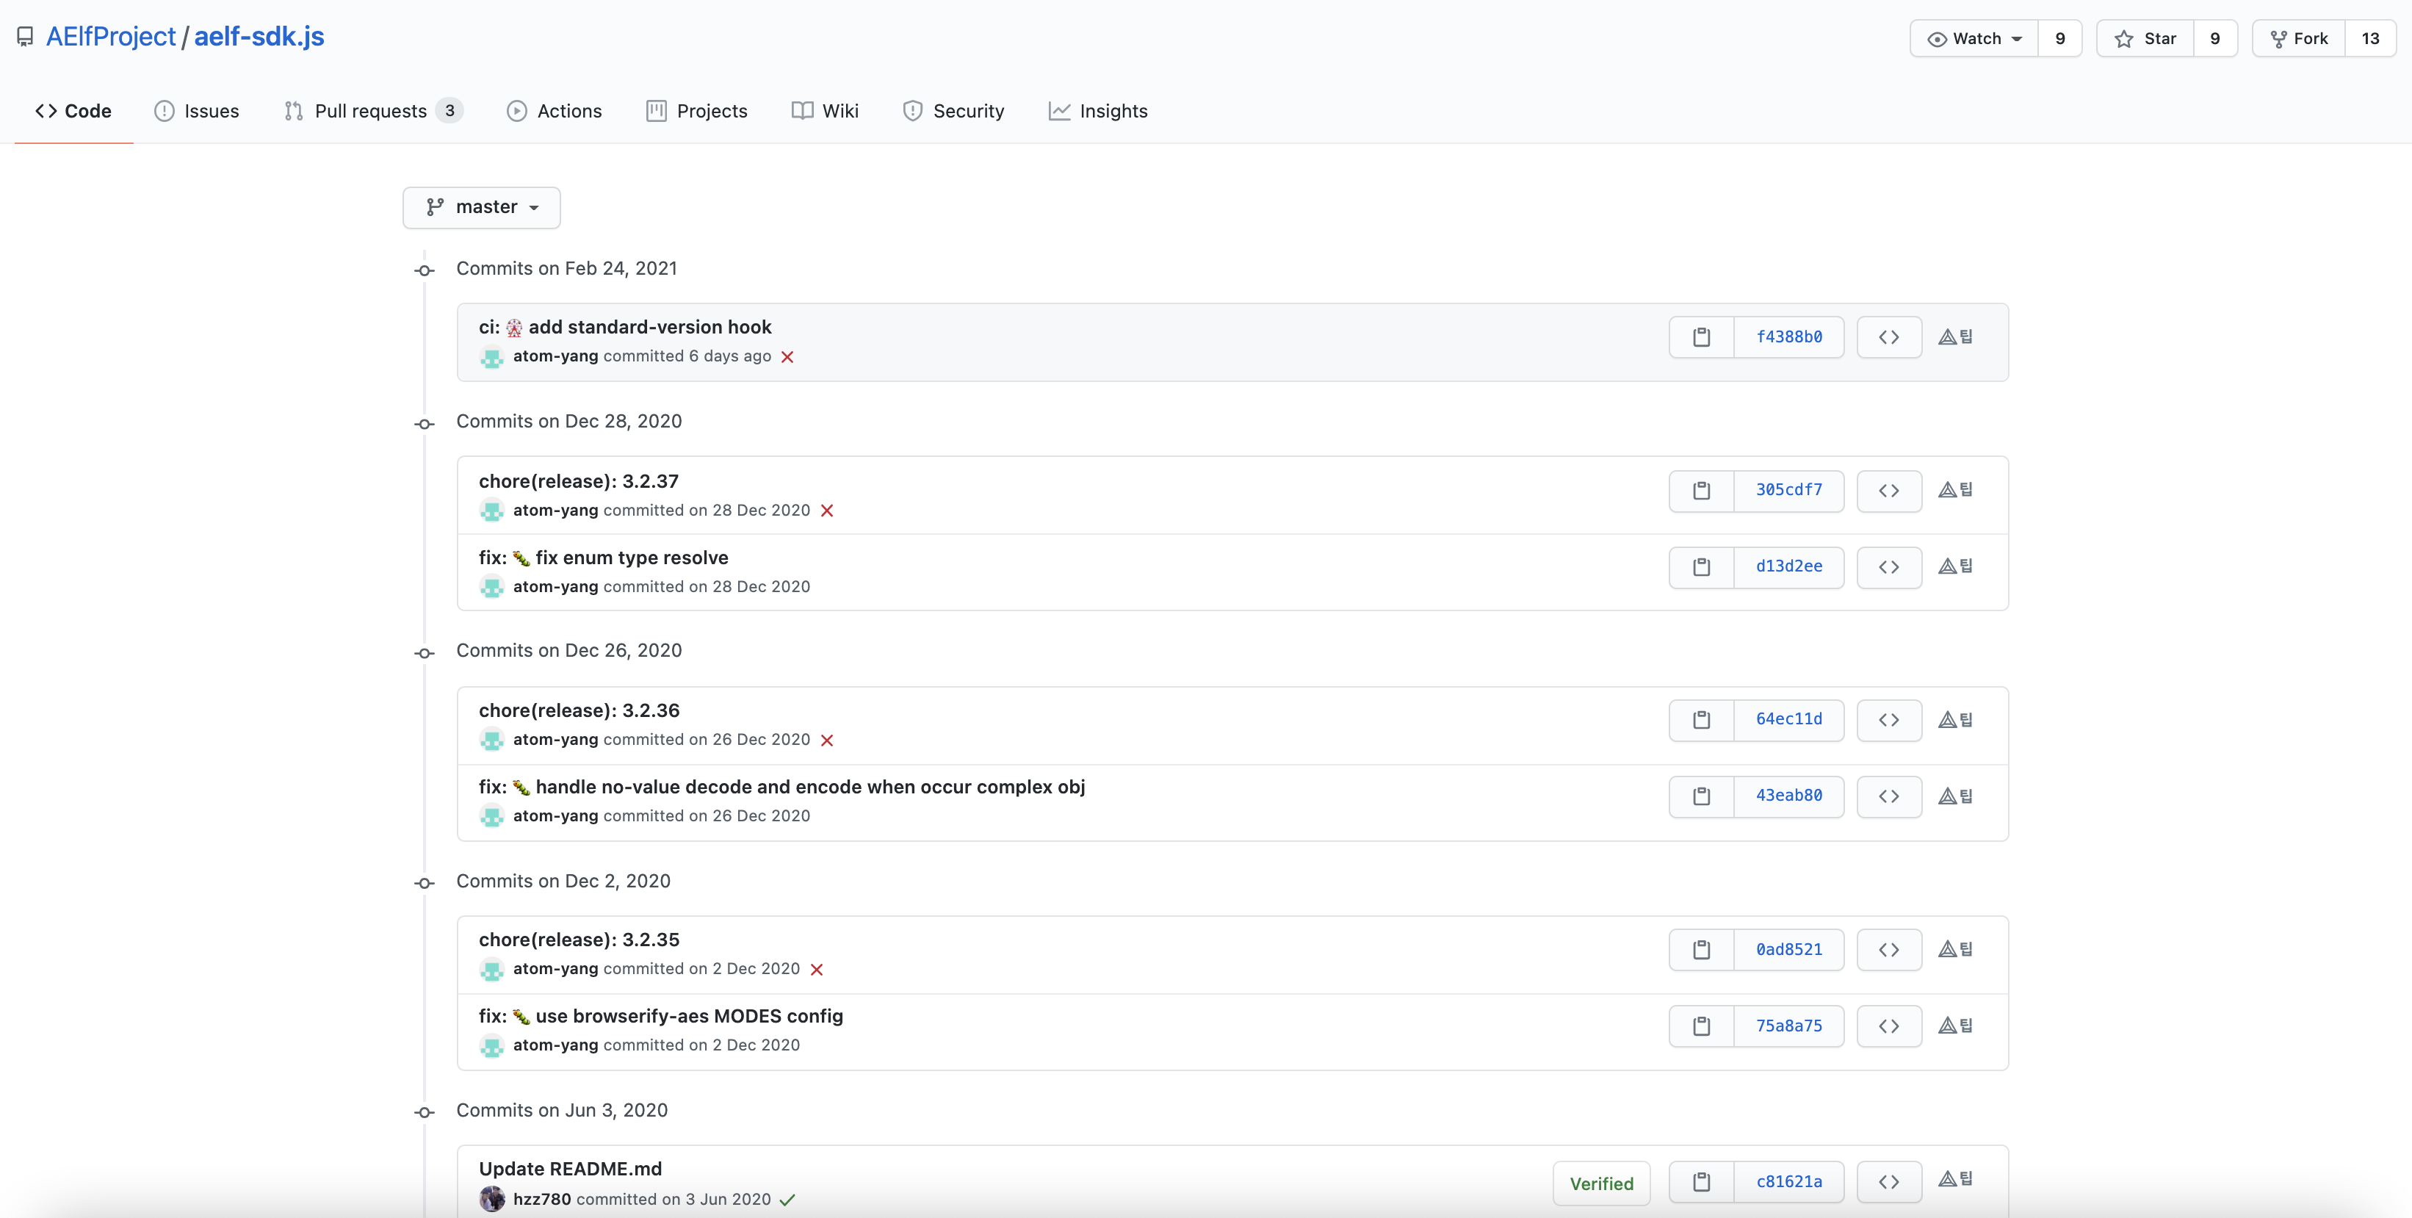Open the Wiki tab
2412x1218 pixels.
coord(825,110)
